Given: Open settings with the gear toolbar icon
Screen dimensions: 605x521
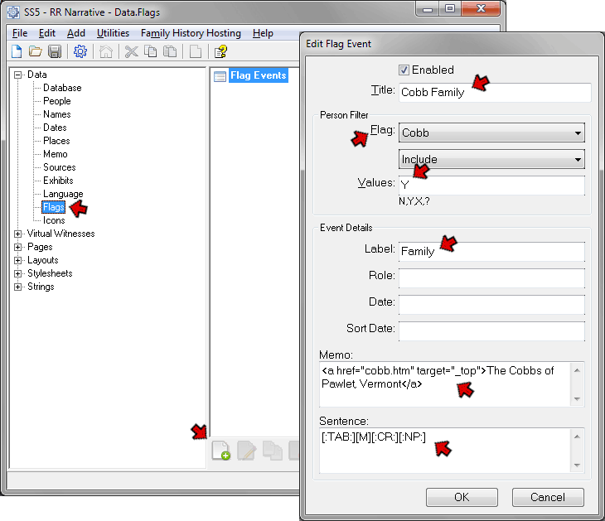Looking at the screenshot, I should coord(80,51).
